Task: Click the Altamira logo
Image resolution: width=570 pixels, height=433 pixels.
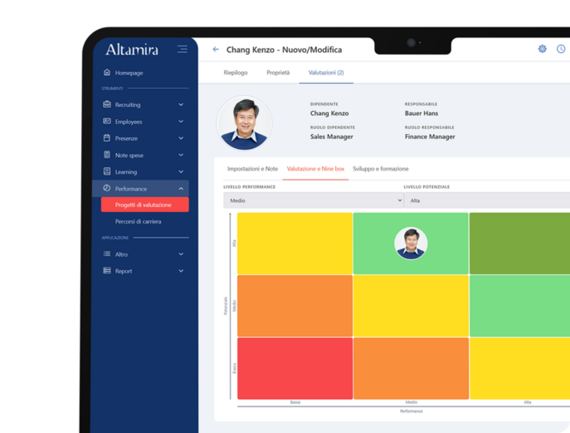Action: point(132,50)
